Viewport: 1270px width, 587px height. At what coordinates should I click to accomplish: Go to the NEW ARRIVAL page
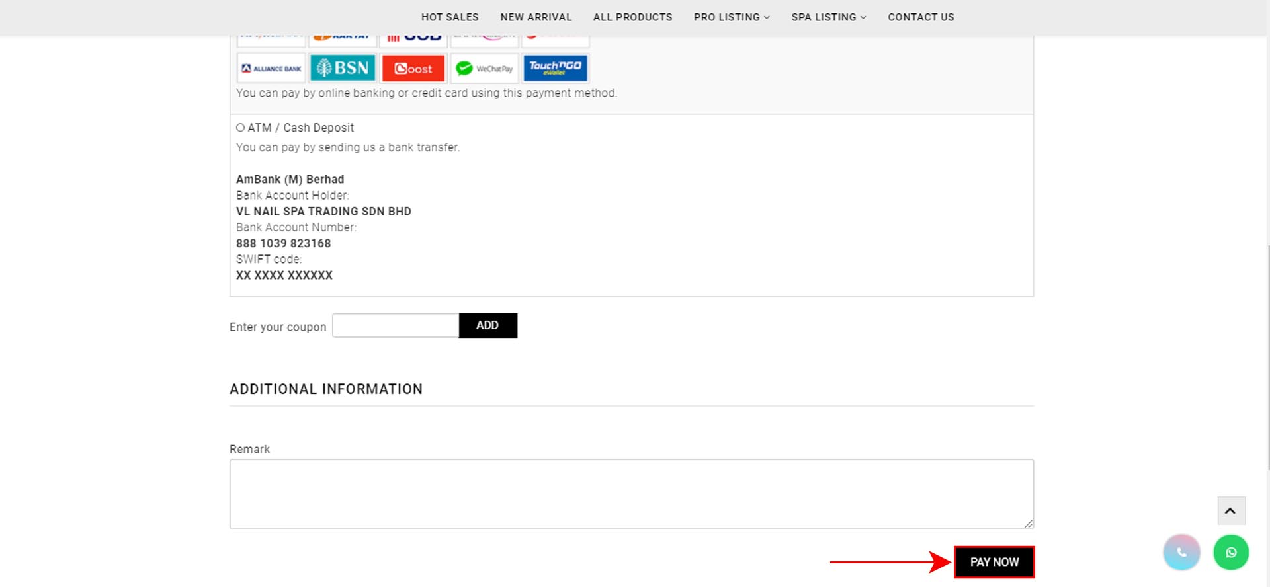[536, 17]
